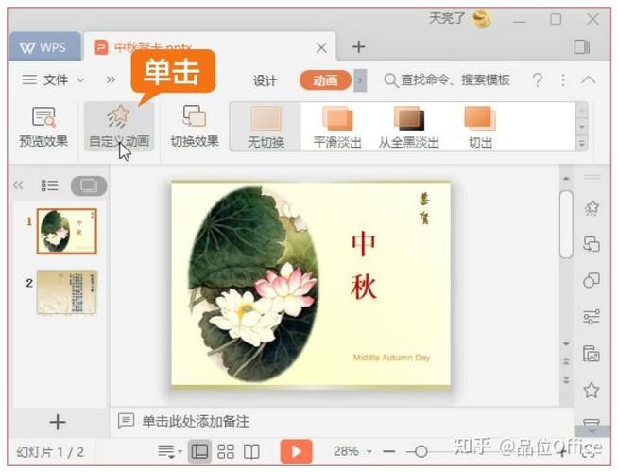Apply the 切出 transition

480,127
